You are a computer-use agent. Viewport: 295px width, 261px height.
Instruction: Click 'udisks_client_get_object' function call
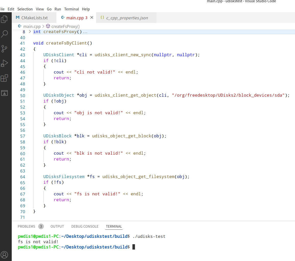pos(126,95)
